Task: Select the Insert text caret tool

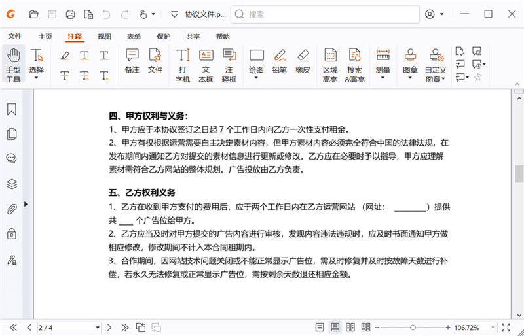Action: (x=104, y=76)
